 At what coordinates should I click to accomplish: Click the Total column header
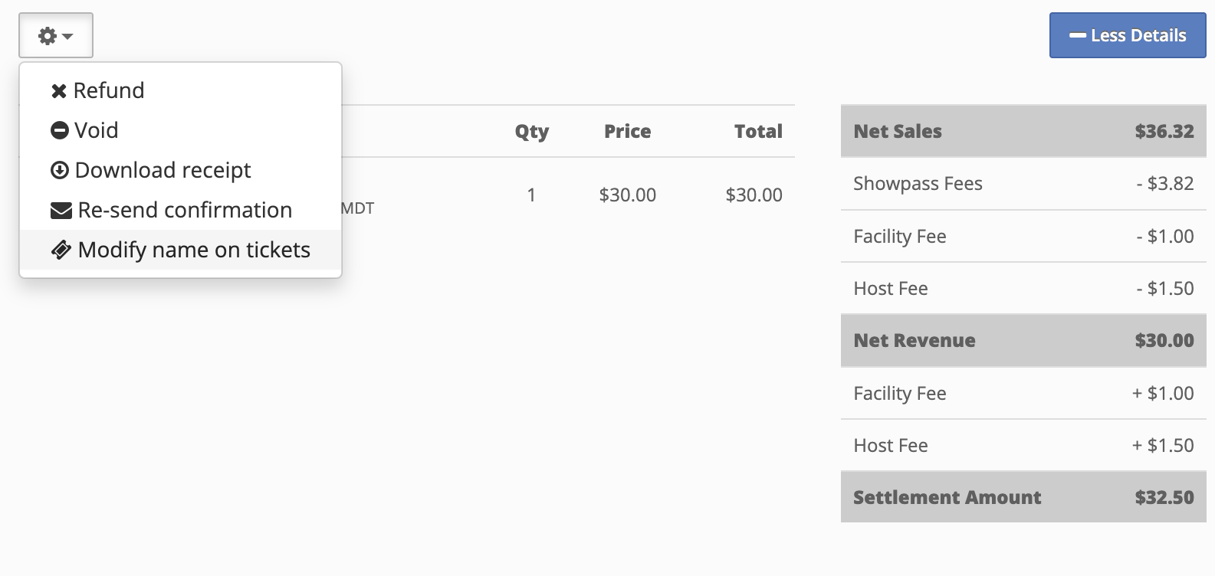click(x=758, y=132)
